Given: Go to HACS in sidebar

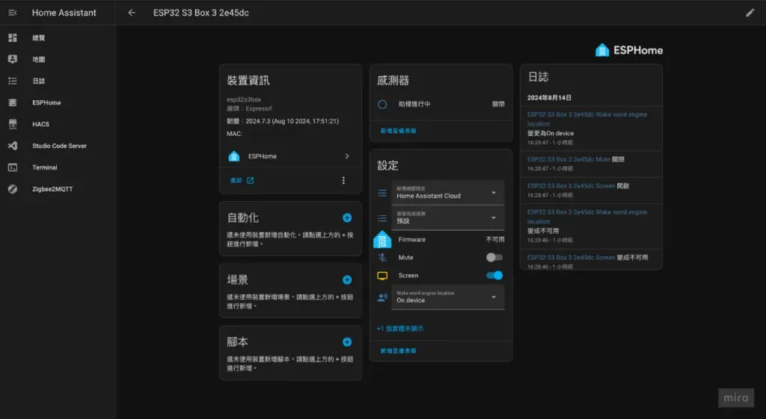Looking at the screenshot, I should pos(40,124).
